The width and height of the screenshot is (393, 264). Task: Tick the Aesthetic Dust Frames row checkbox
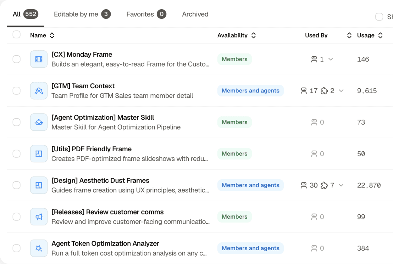click(x=17, y=185)
